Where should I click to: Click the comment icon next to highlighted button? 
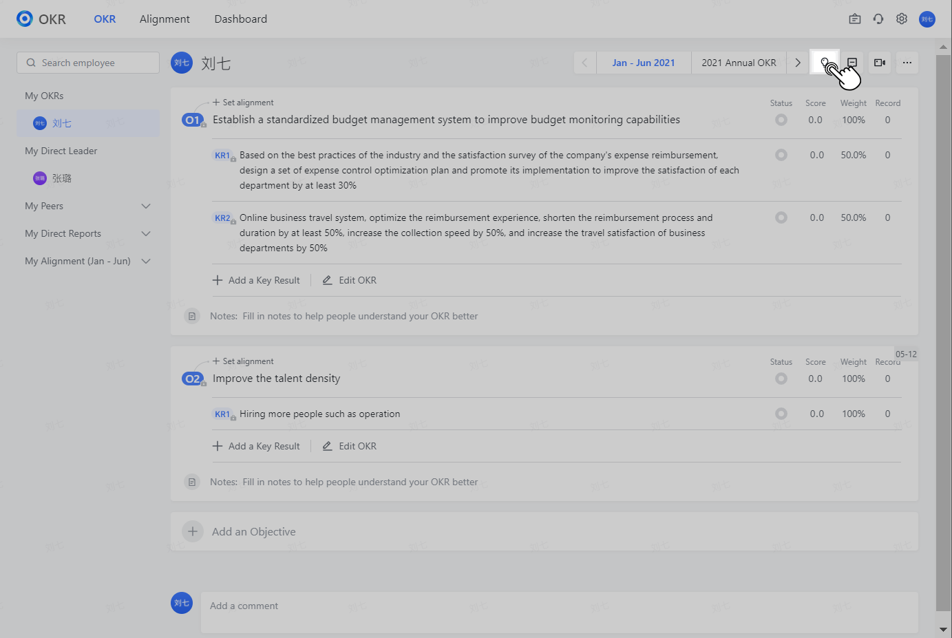(852, 63)
